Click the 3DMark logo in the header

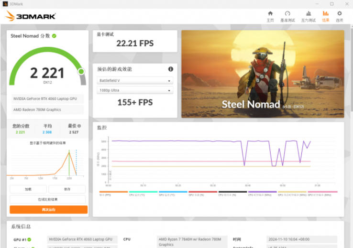point(31,16)
